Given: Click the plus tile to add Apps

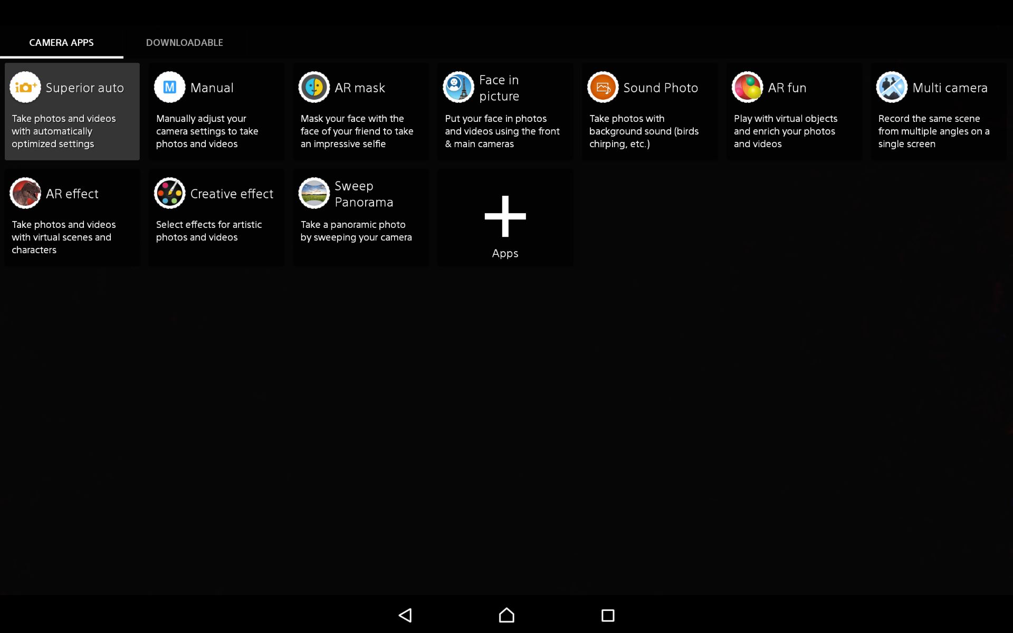Looking at the screenshot, I should pyautogui.click(x=505, y=217).
